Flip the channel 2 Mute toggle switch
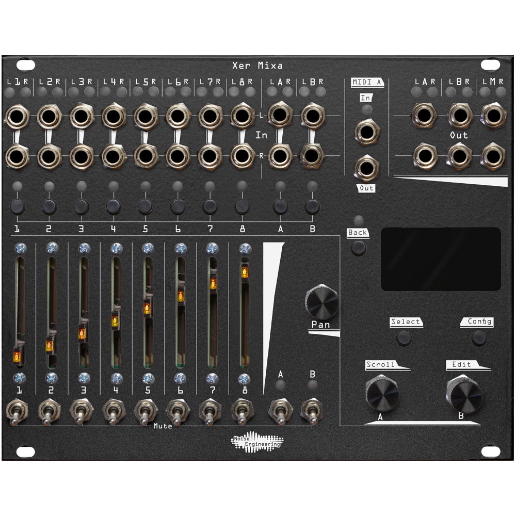This screenshot has height=516, width=516. [49, 413]
